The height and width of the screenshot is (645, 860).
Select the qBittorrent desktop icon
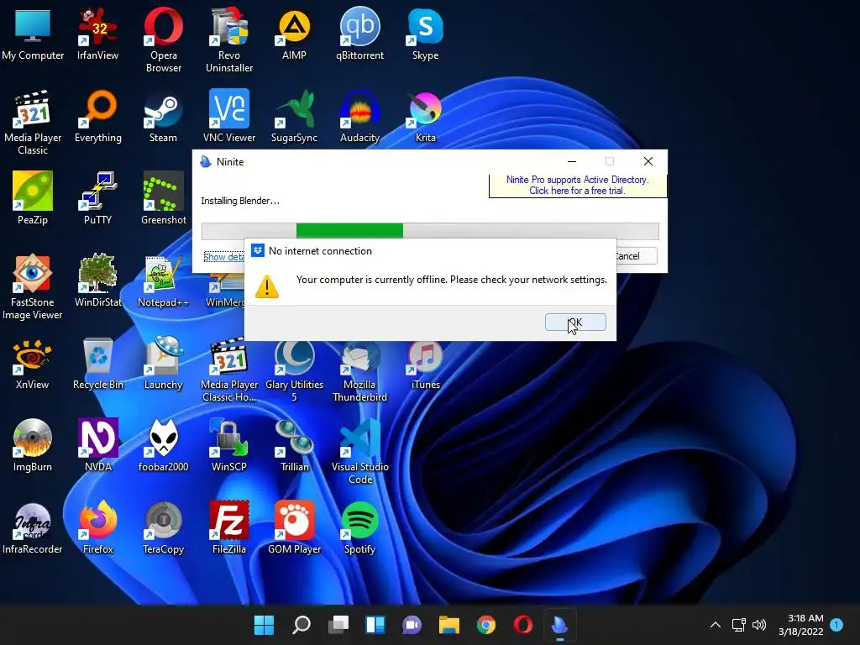(x=359, y=34)
